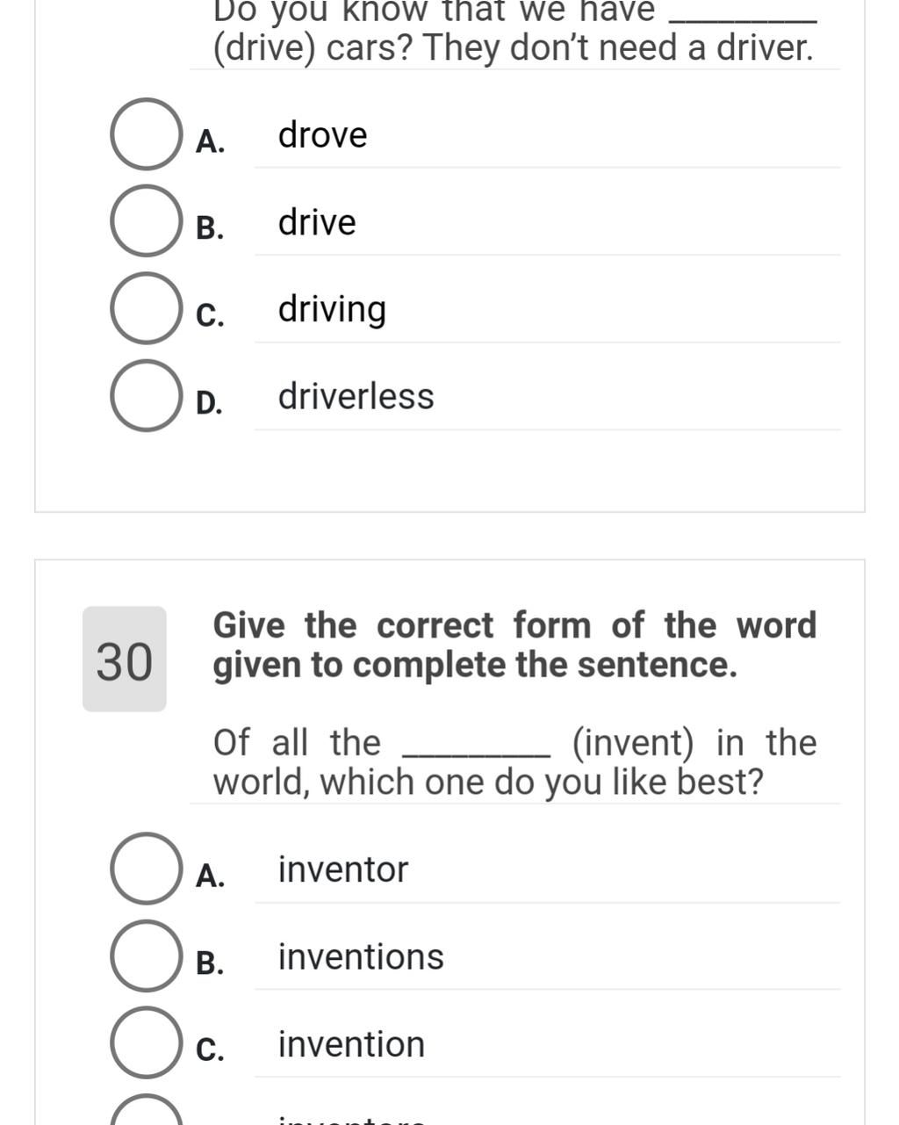
Task: Select the partially visible radio button below "invention"
Action: [146, 1114]
